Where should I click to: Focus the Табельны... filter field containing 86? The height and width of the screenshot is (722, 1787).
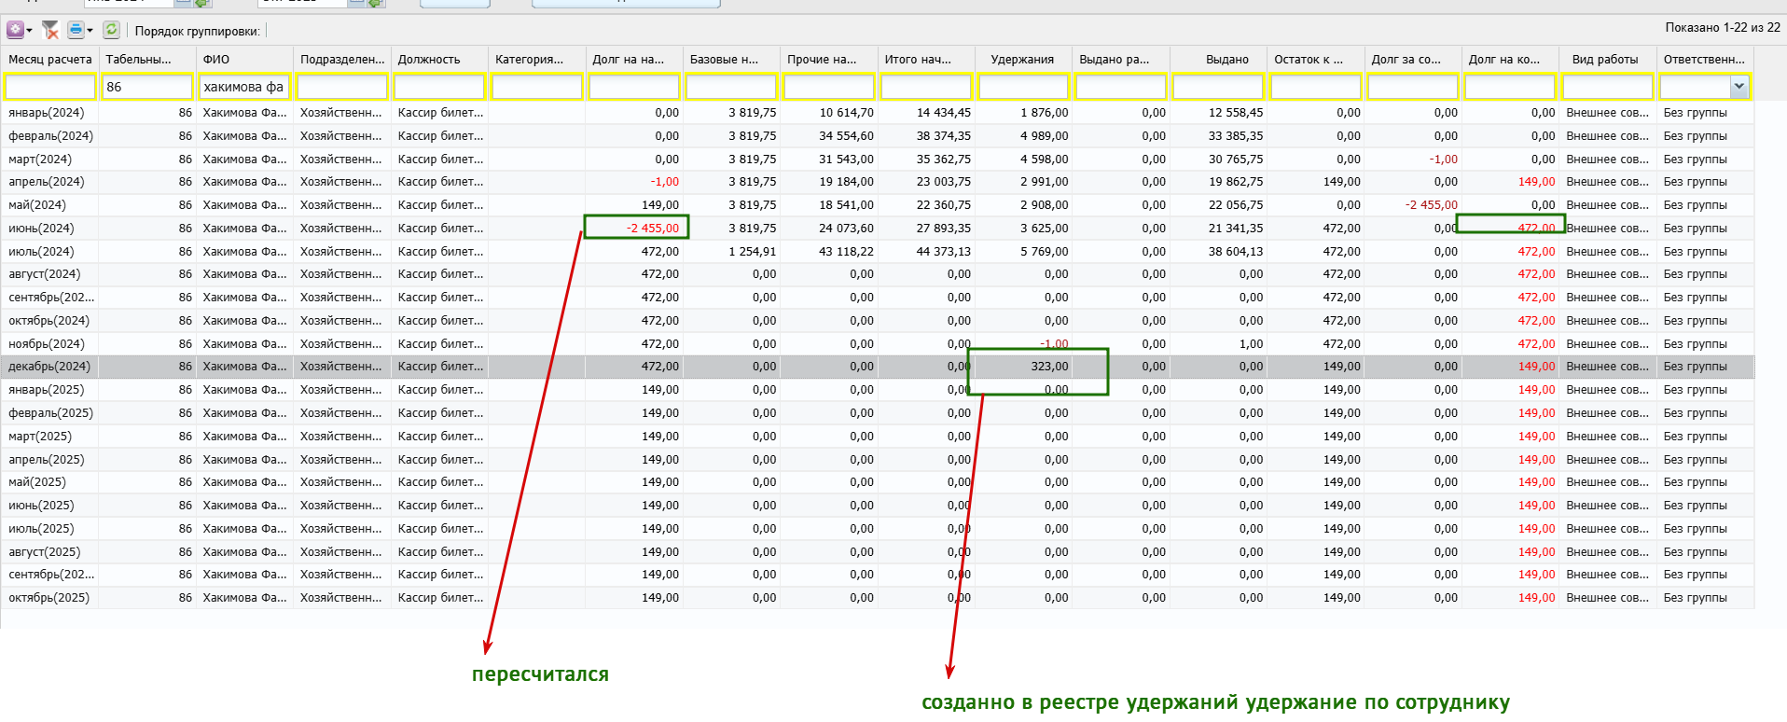tap(147, 87)
